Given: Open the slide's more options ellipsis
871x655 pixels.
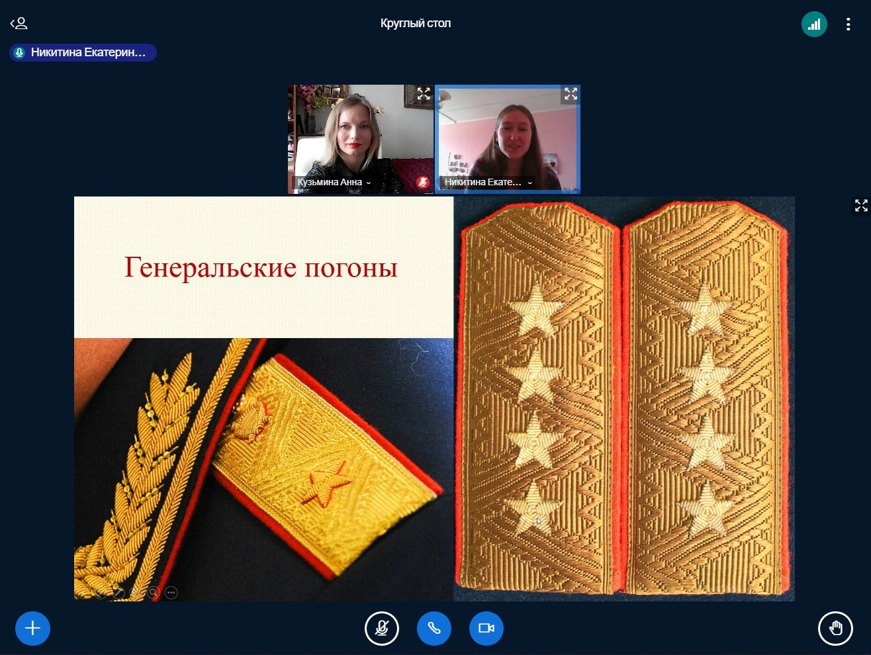Looking at the screenshot, I should 171,593.
